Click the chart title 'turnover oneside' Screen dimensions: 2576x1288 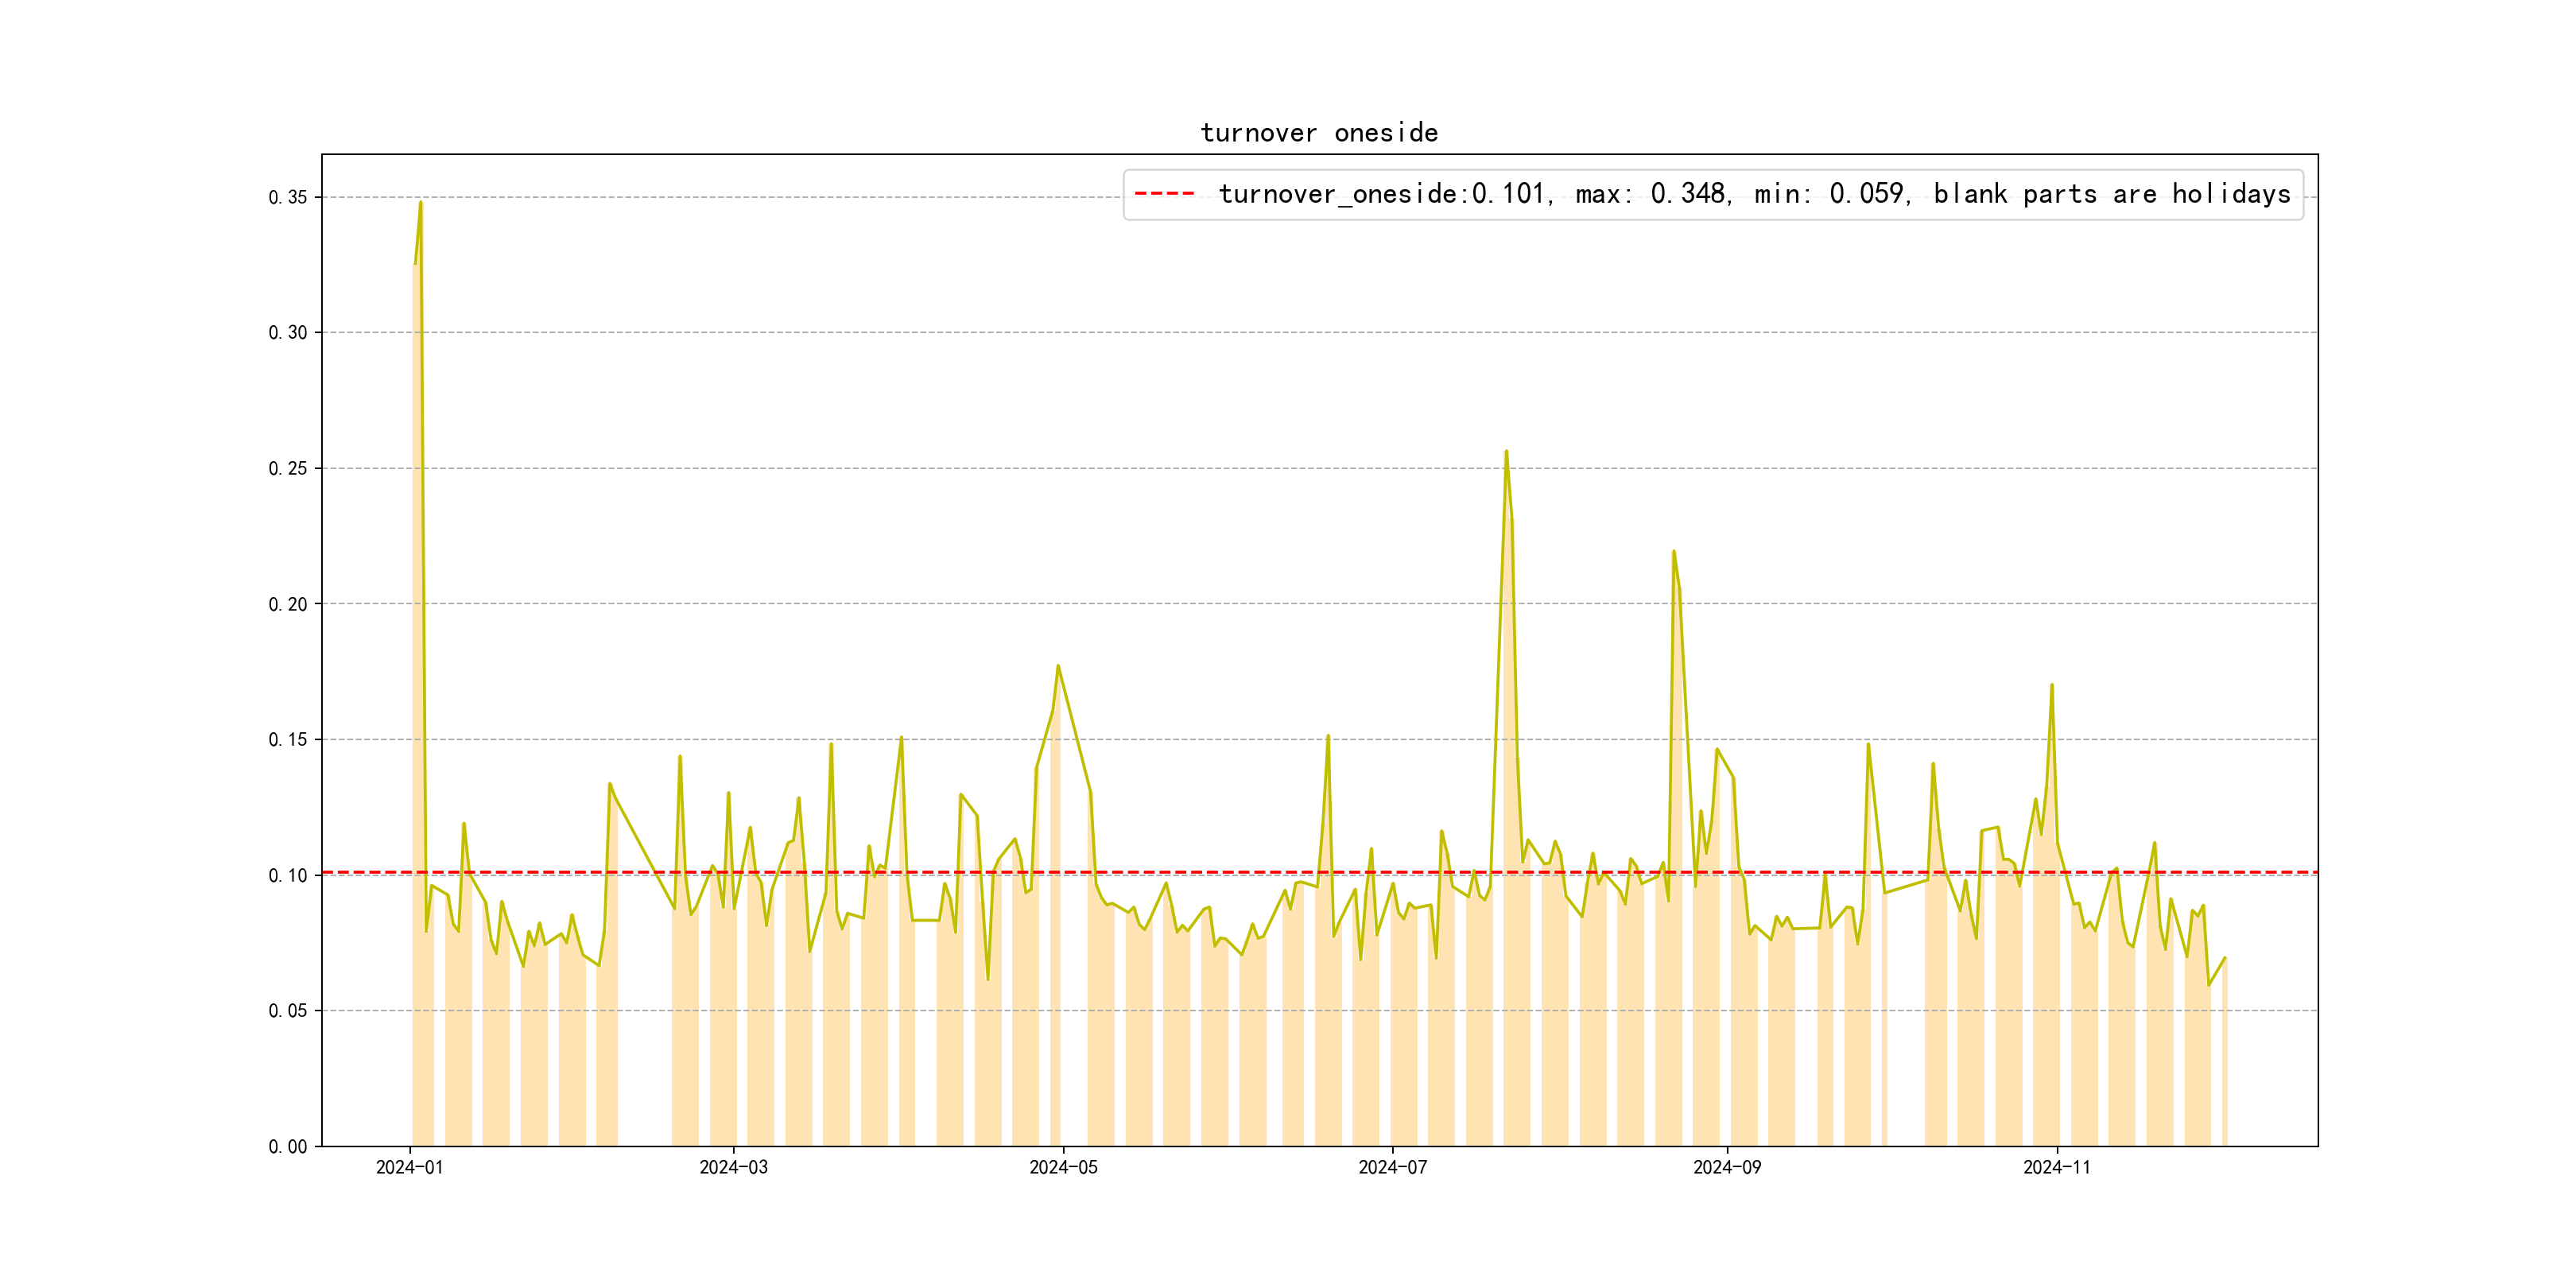[x=1318, y=133]
